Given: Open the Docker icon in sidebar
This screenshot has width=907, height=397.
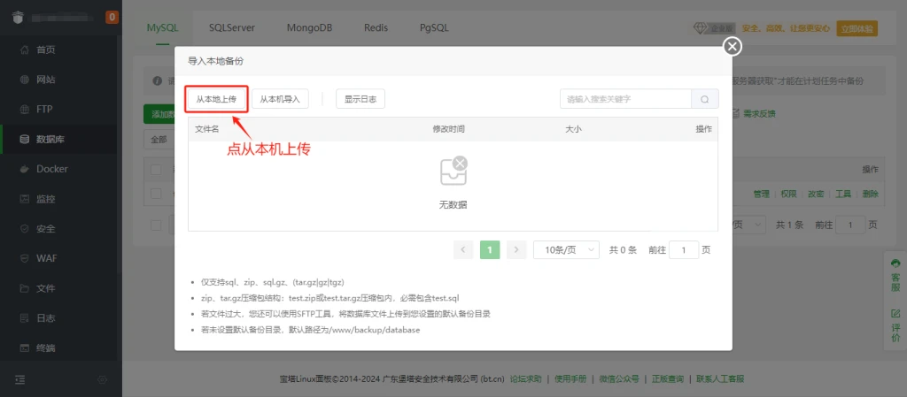Looking at the screenshot, I should 24,169.
